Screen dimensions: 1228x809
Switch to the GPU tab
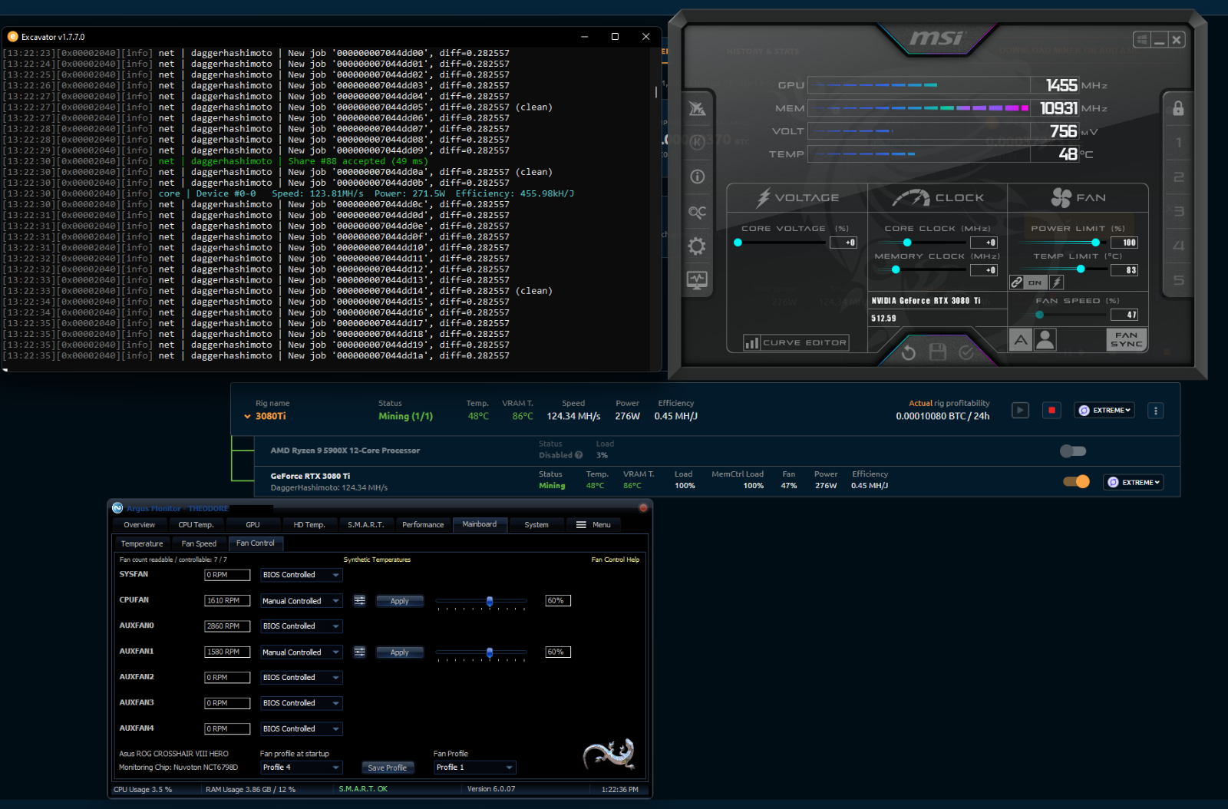coord(253,525)
